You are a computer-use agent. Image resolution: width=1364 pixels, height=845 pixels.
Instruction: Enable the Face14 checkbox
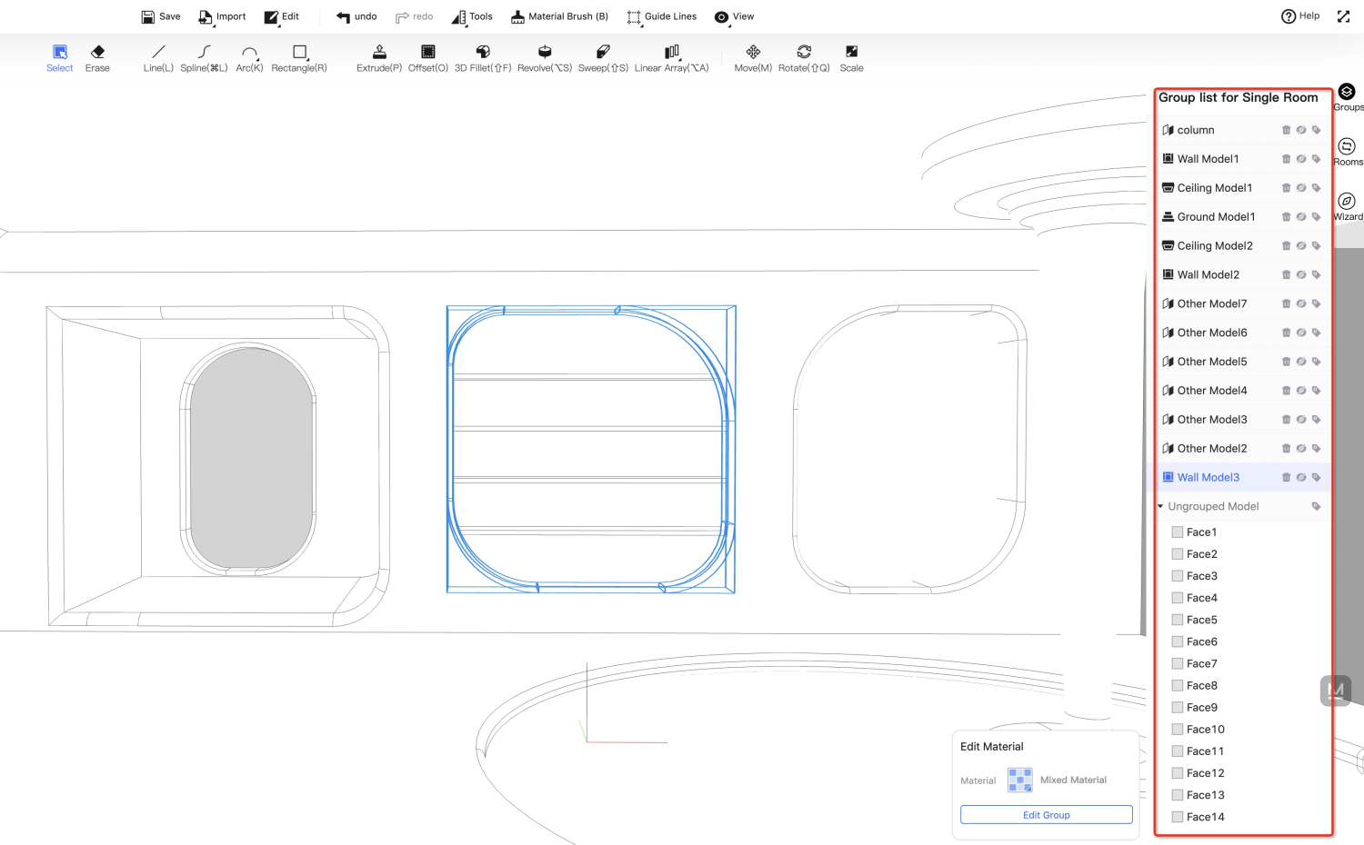(1178, 817)
